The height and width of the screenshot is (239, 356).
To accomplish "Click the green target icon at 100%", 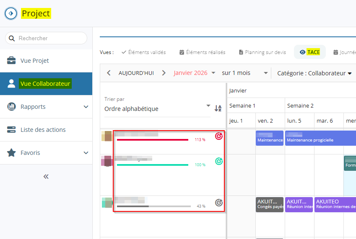I will coord(218,161).
